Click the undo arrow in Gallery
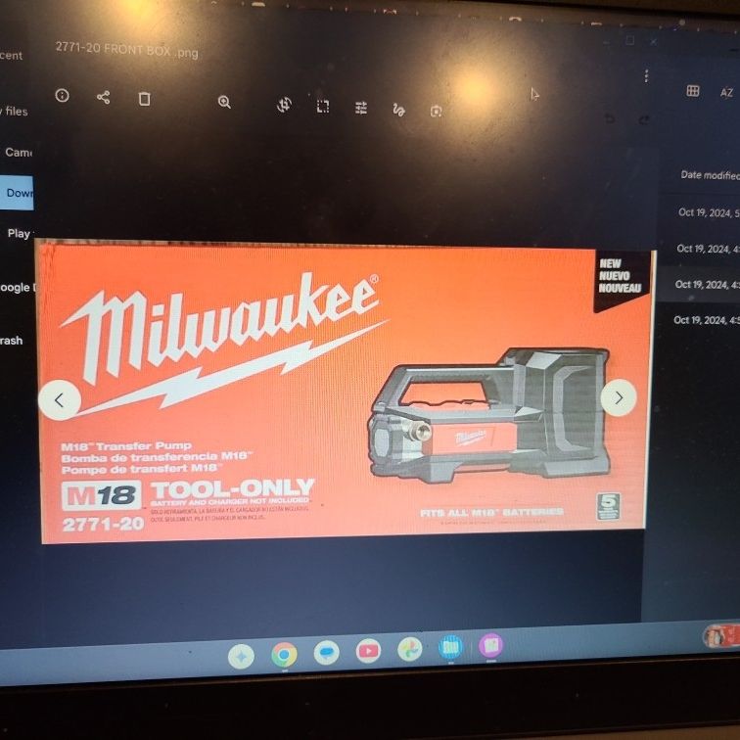This screenshot has width=740, height=740. click(609, 118)
